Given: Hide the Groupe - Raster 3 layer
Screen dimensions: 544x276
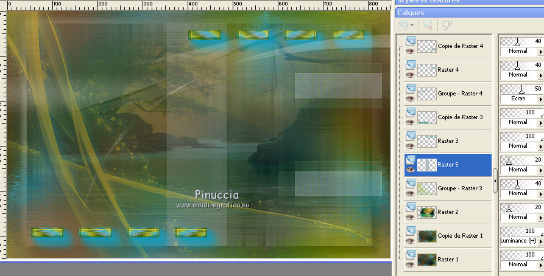Looking at the screenshot, I should tap(410, 193).
